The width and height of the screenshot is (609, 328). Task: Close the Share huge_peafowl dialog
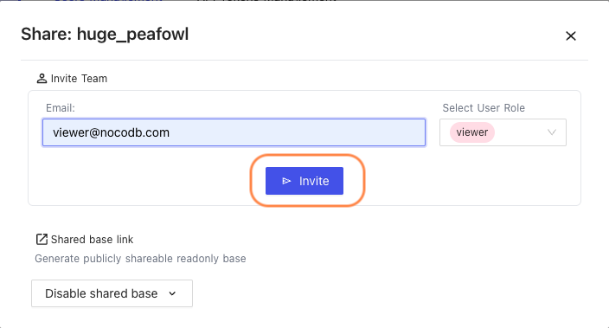[x=571, y=36]
